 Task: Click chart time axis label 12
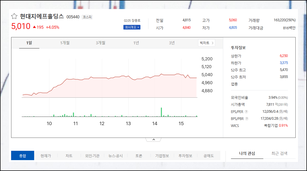[x=102, y=124]
